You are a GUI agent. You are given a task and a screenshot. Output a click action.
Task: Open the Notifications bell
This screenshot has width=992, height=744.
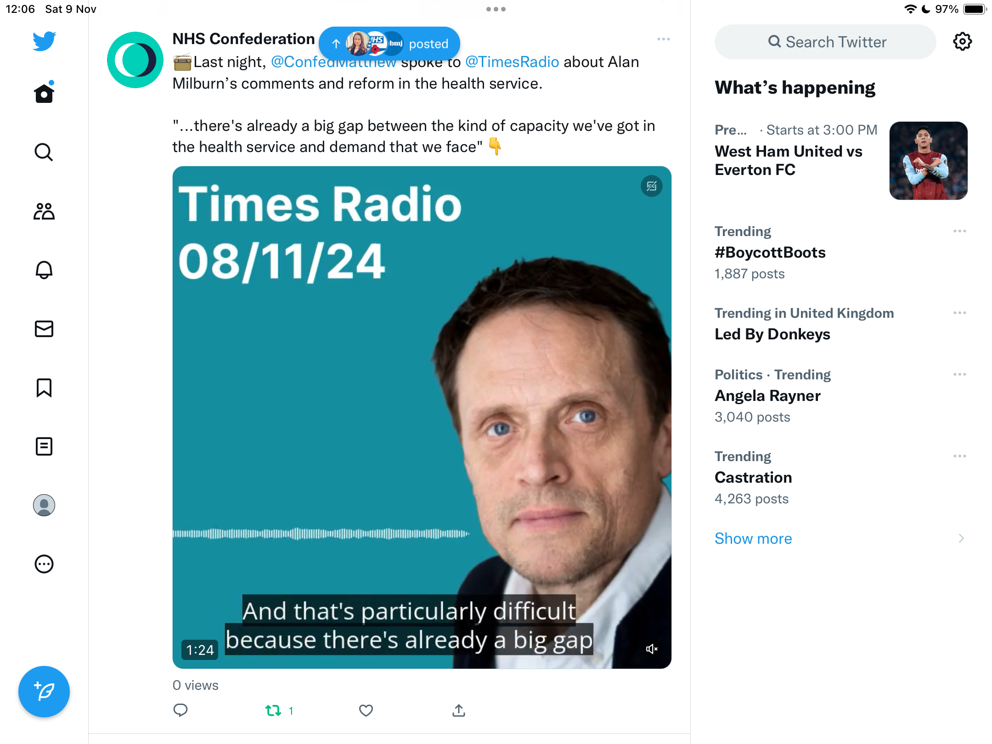pyautogui.click(x=44, y=270)
